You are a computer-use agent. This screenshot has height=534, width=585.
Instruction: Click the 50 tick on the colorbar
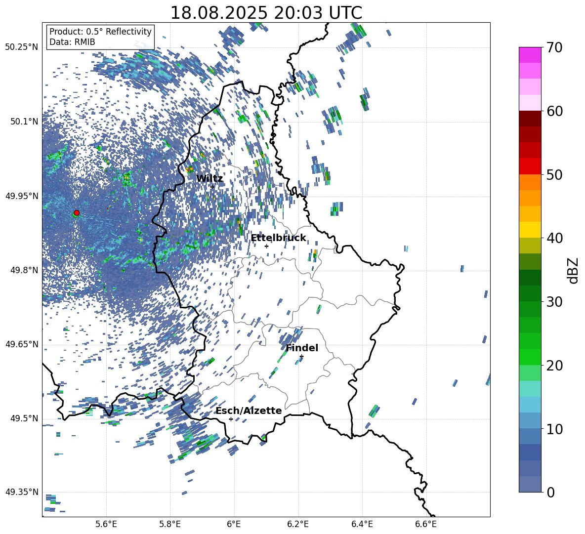click(554, 174)
